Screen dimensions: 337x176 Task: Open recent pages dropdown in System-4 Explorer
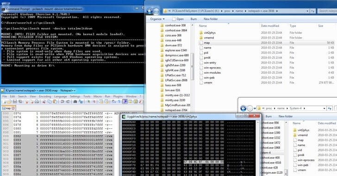[255, 108]
